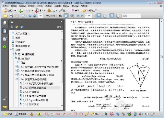The height and width of the screenshot is (118, 164).
Task: Click the 附注 sticky note button
Action: tap(8, 114)
